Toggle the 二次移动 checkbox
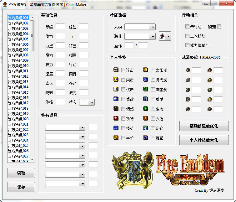The image size is (236, 202). [x=187, y=36]
